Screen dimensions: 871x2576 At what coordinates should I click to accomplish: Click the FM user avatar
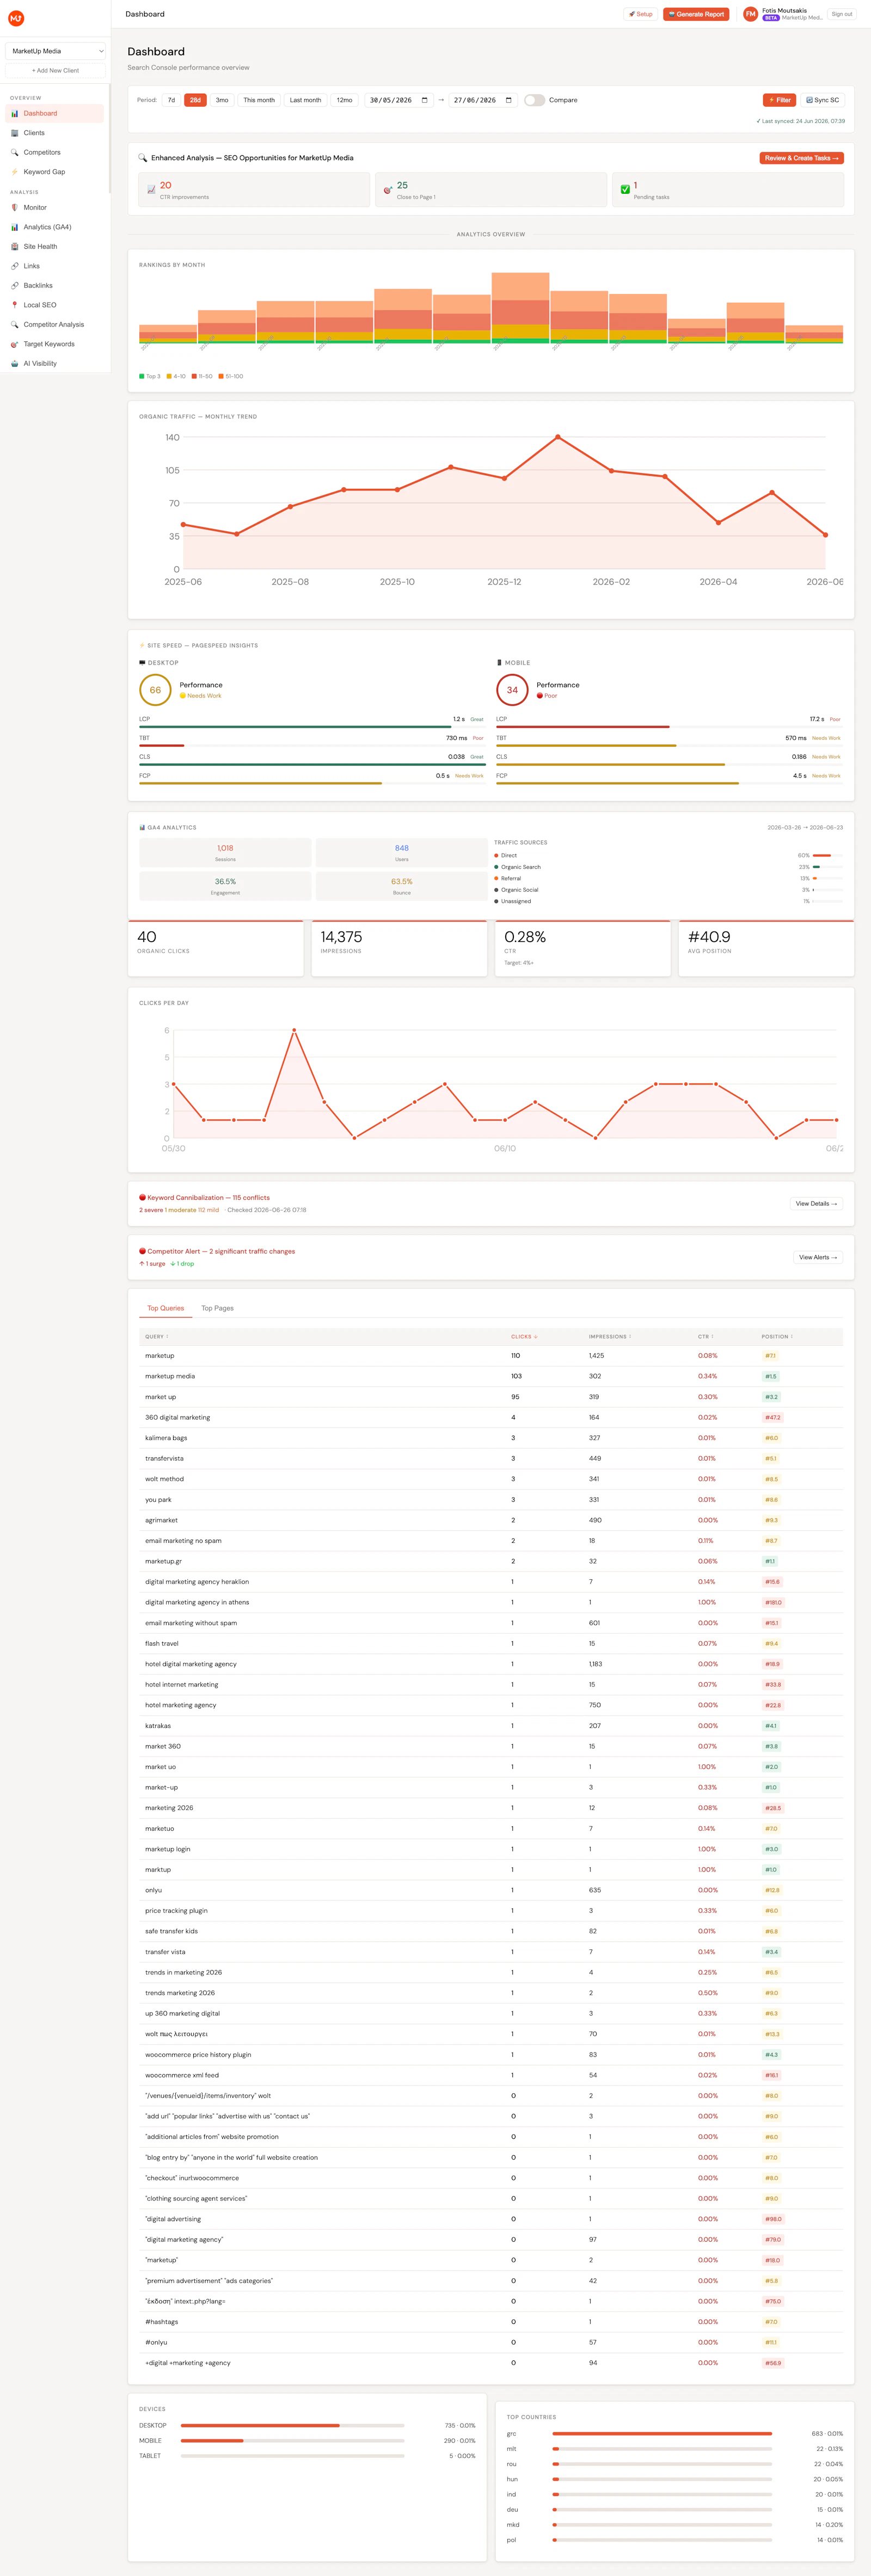pyautogui.click(x=750, y=14)
